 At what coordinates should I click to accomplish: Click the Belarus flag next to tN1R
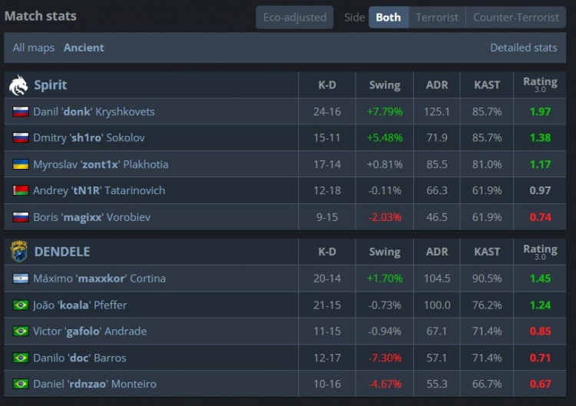[x=21, y=190]
